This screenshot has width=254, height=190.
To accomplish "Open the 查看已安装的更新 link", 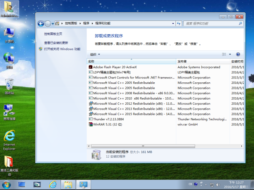I will tap(56, 43).
